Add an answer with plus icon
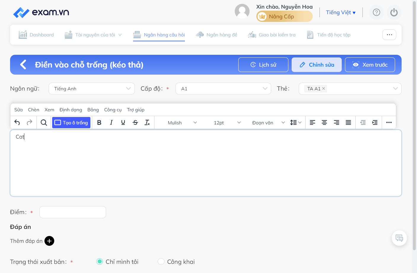Image resolution: width=417 pixels, height=273 pixels. click(49, 241)
